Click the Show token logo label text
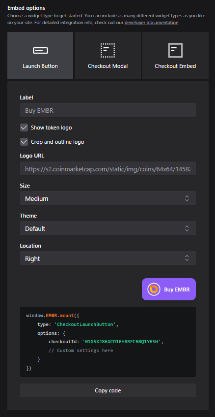 [51, 128]
